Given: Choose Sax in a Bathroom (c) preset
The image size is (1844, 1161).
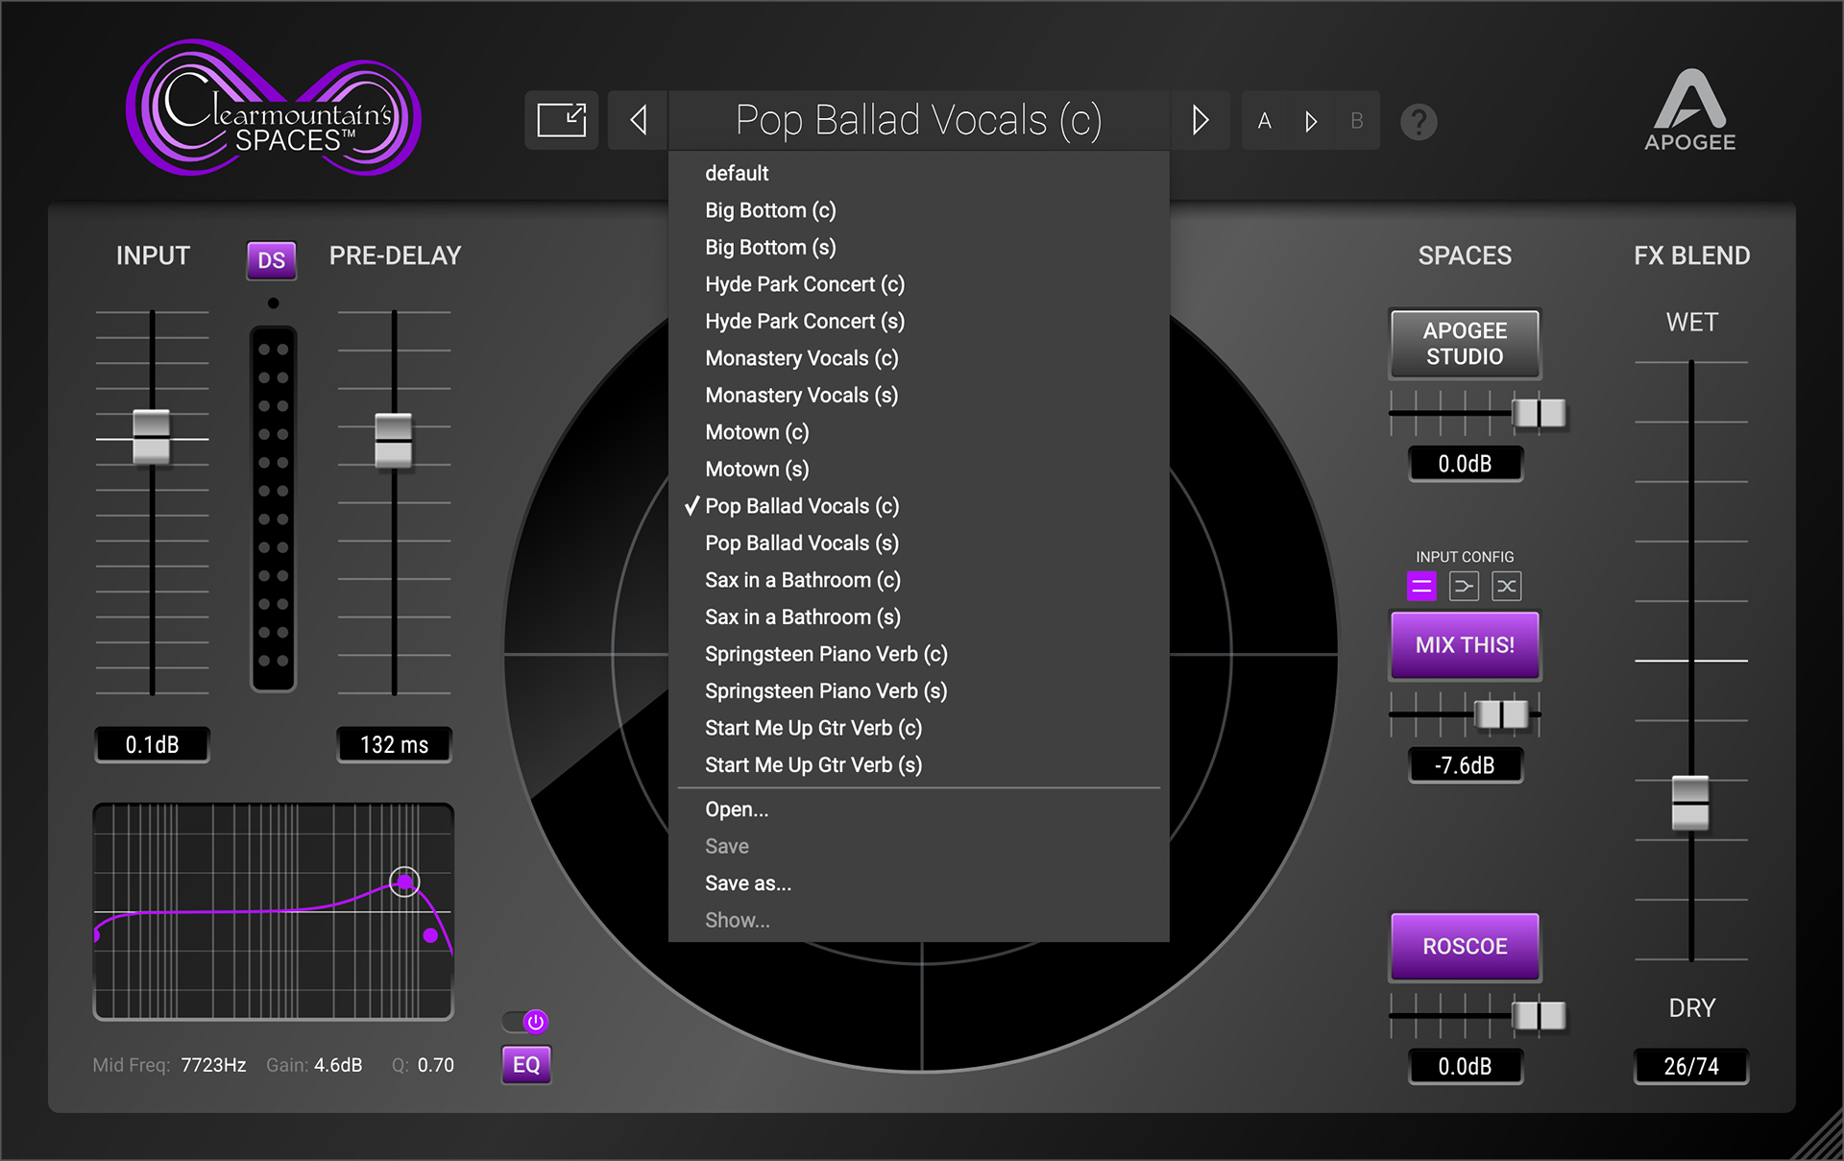Looking at the screenshot, I should point(802,580).
